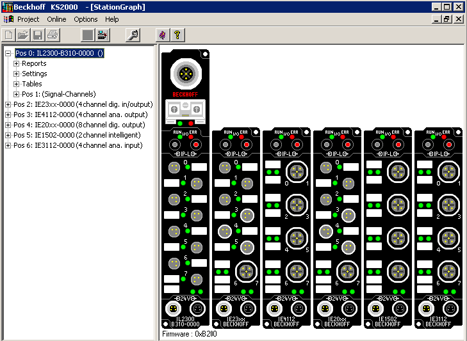Expand Pos 3: IE4112-0000 node
This screenshot has height=341, width=467.
point(8,115)
